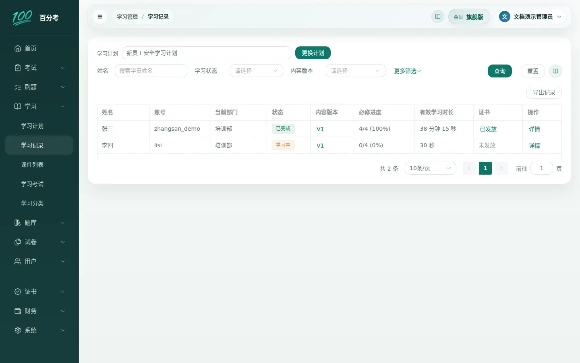Image resolution: width=580 pixels, height=363 pixels.
Task: Click the 查询 button
Action: [x=500, y=71]
